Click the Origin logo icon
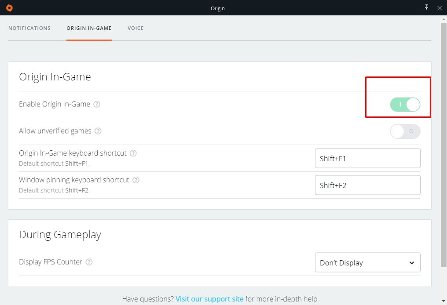The image size is (447, 305). (x=9, y=8)
